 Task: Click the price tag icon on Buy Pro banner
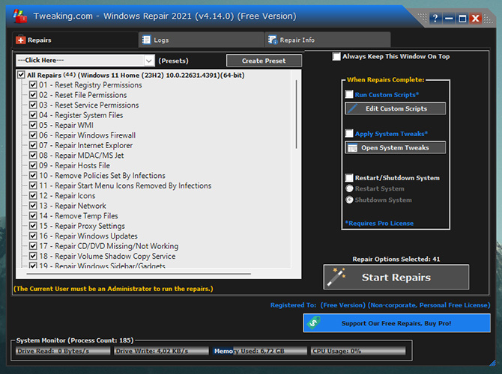tap(314, 323)
